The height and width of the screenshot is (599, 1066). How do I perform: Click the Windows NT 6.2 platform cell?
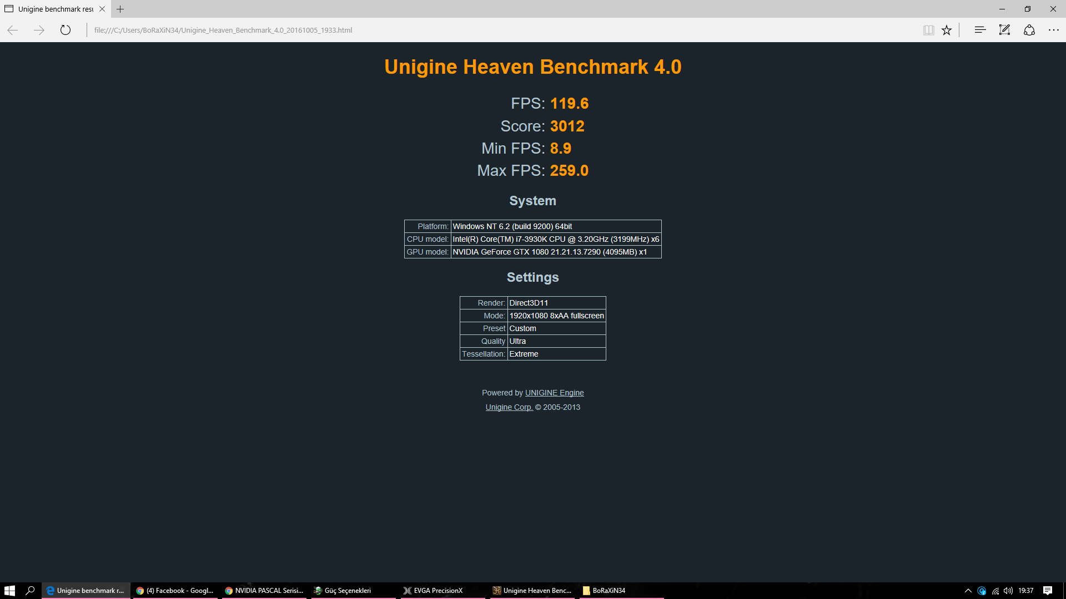pyautogui.click(x=556, y=226)
